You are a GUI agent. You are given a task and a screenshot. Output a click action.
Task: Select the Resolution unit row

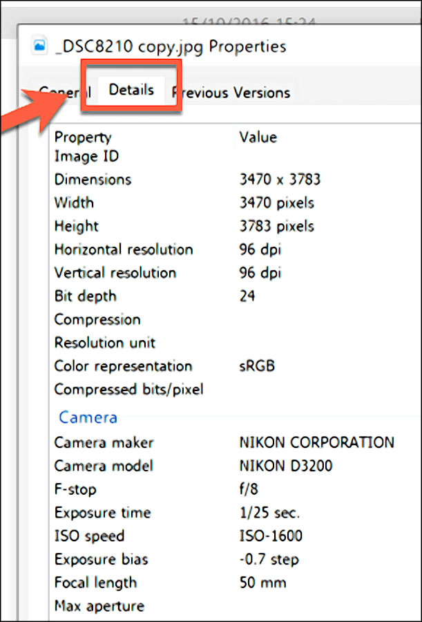pos(105,343)
